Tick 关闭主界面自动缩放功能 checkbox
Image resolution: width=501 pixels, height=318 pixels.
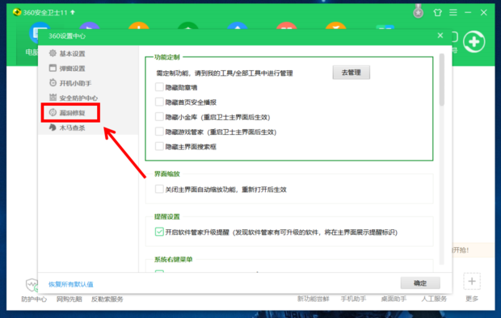pyautogui.click(x=159, y=189)
